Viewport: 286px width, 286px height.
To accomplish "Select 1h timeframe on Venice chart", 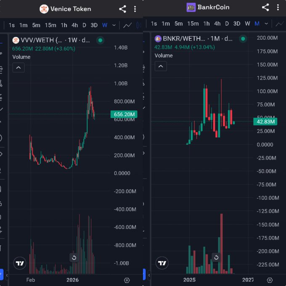I will tap(64, 25).
